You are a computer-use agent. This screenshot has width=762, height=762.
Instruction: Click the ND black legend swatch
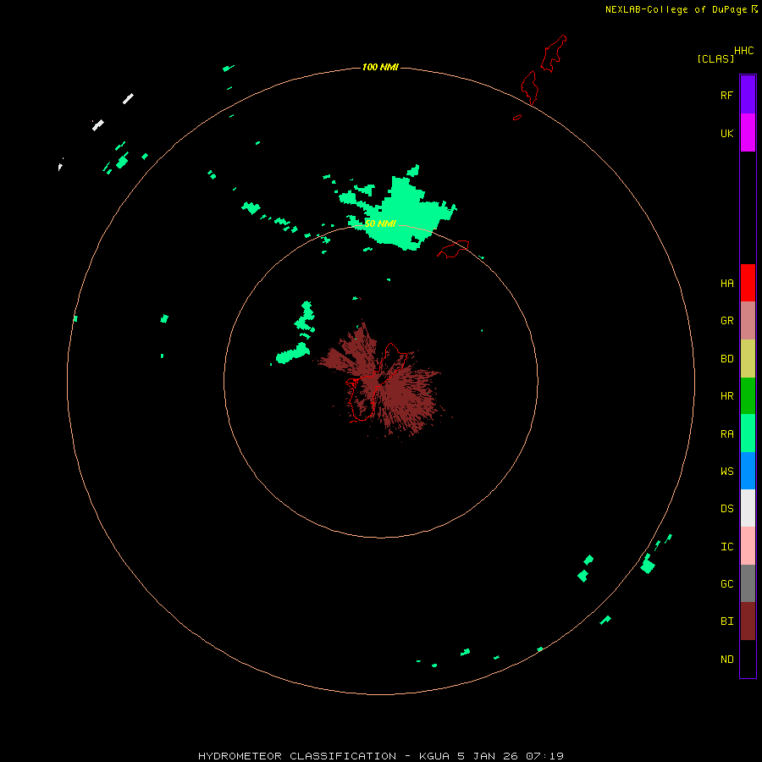(748, 659)
